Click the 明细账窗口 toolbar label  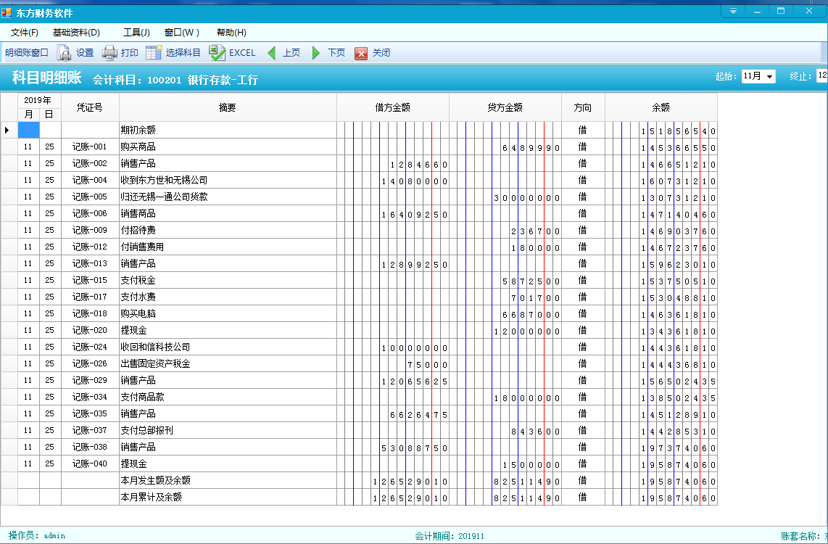[x=26, y=53]
